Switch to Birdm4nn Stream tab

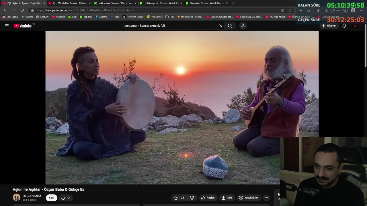207,3
